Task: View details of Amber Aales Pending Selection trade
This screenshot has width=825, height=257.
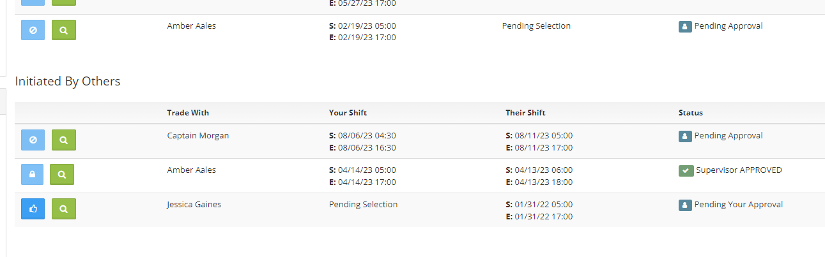Action: 63,30
